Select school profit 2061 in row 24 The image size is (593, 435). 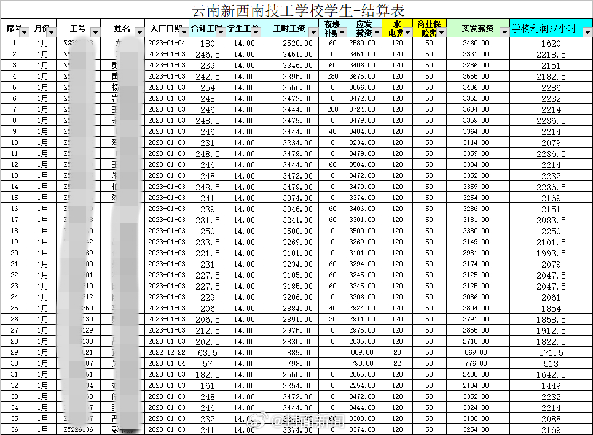551,297
